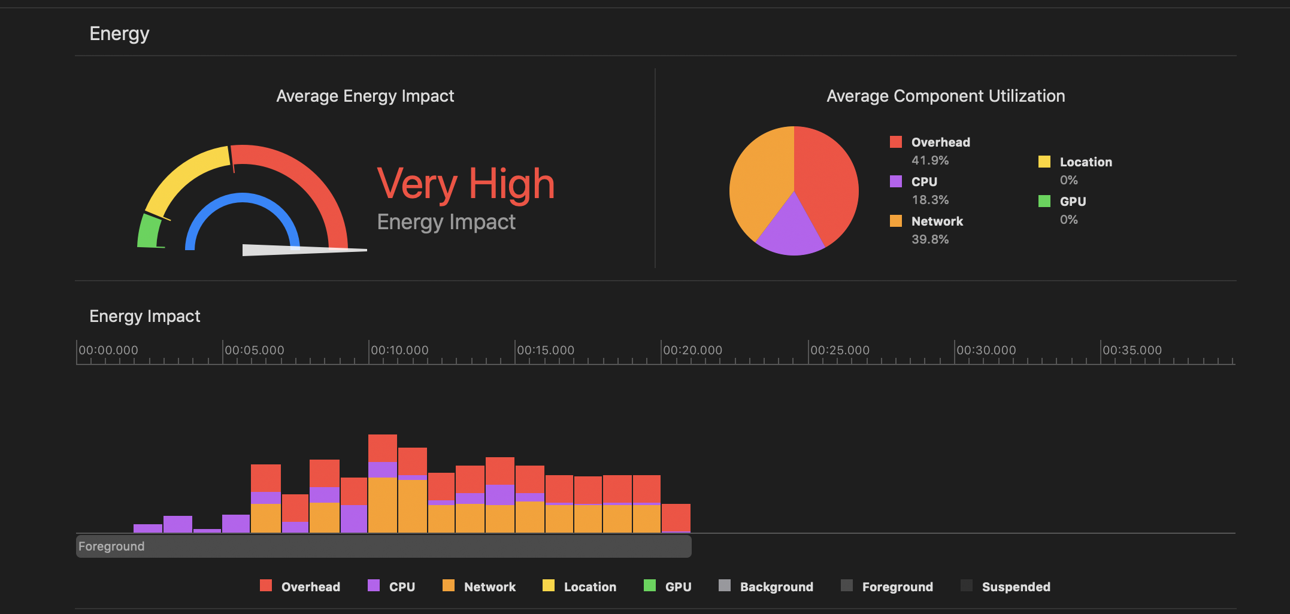
Task: Click the purple CPU swatch in pie legend
Action: (x=895, y=181)
